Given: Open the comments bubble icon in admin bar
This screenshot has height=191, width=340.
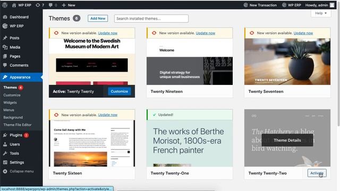Looking at the screenshot, I should pyautogui.click(x=50, y=5).
